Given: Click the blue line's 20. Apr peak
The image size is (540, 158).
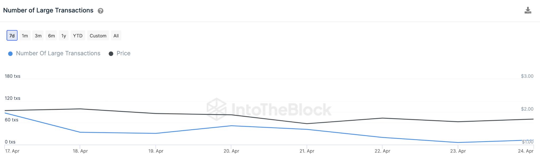Looking at the screenshot, I should click(231, 126).
